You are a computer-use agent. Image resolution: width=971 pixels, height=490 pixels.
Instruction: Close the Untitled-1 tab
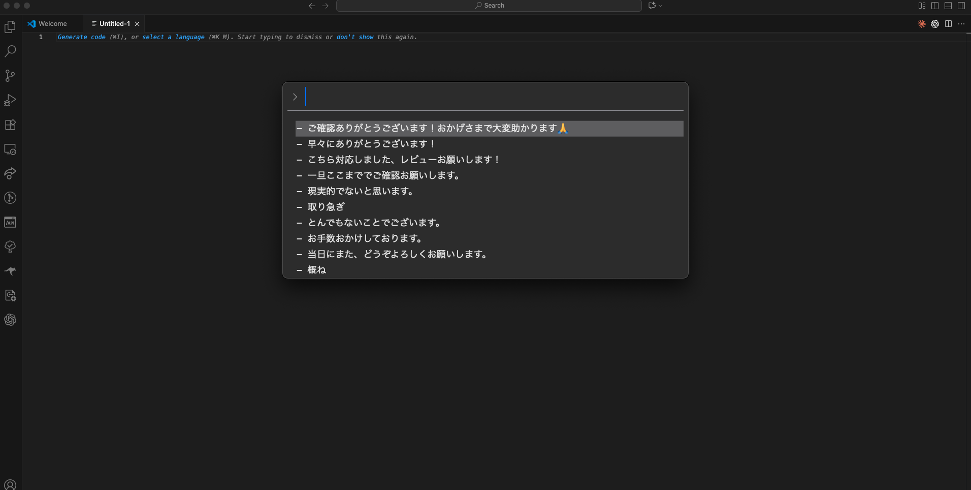137,24
